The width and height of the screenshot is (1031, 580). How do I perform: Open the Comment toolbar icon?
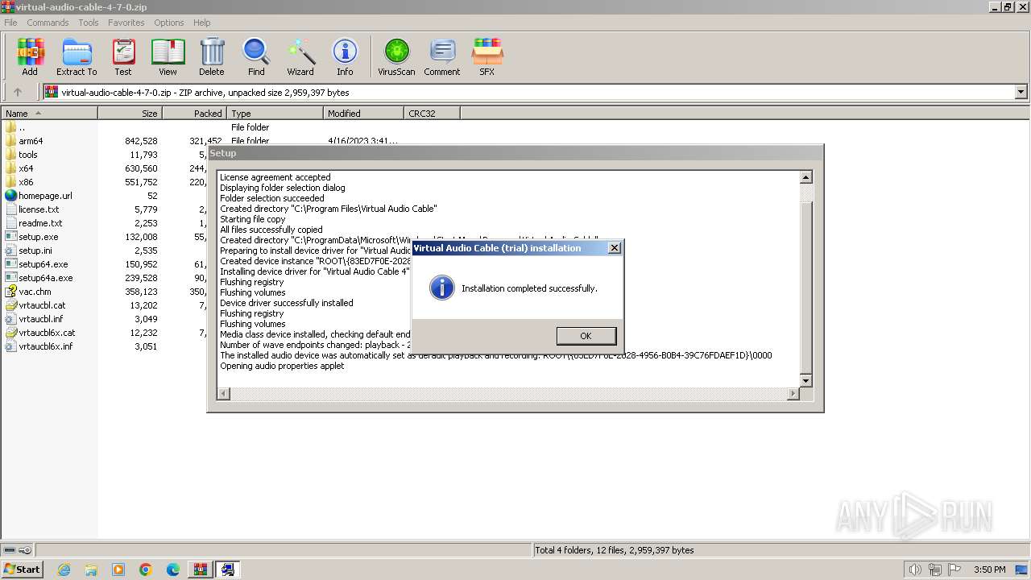click(442, 56)
